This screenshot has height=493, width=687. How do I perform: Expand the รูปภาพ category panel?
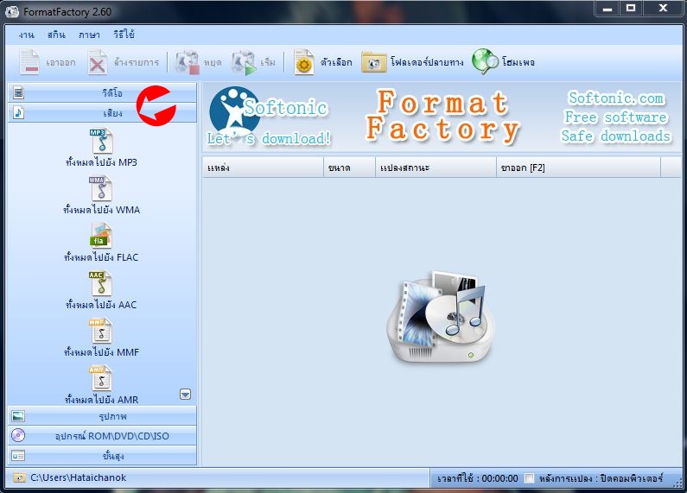point(102,416)
